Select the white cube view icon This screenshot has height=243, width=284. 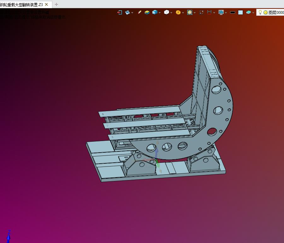pyautogui.click(x=166, y=12)
